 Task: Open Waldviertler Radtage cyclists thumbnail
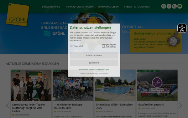coord(73,85)
